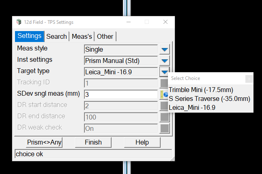Viewport: 262px width, 174px height.
Task: Close the Select Choice popup
Action: (249, 78)
